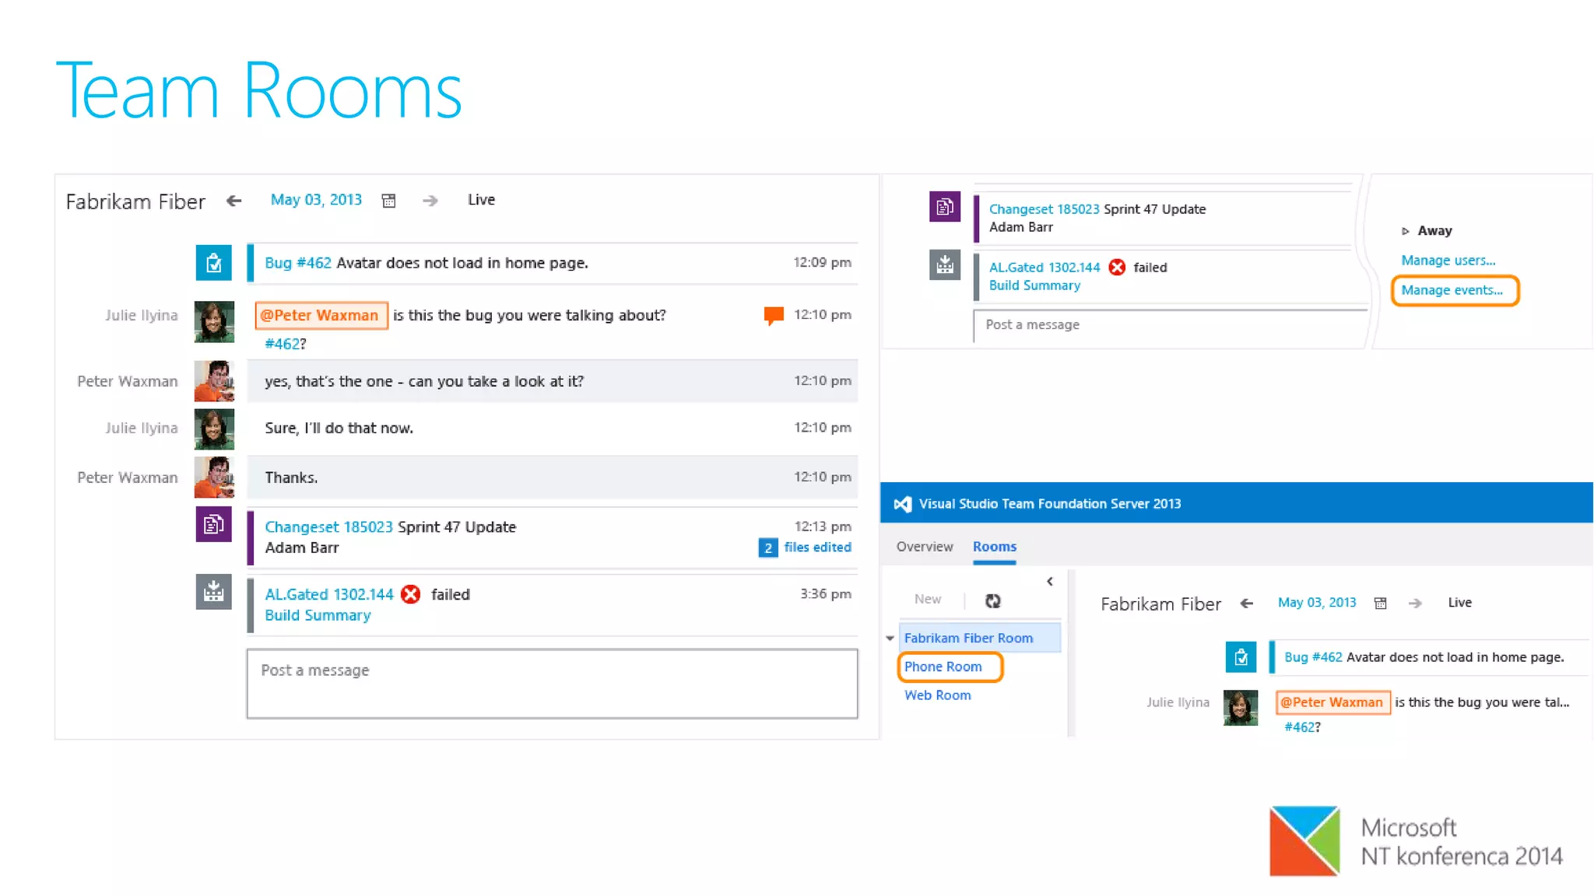Viewport: 1594px width, 896px height.
Task: Collapse the rooms list side panel chevron
Action: tap(1050, 581)
